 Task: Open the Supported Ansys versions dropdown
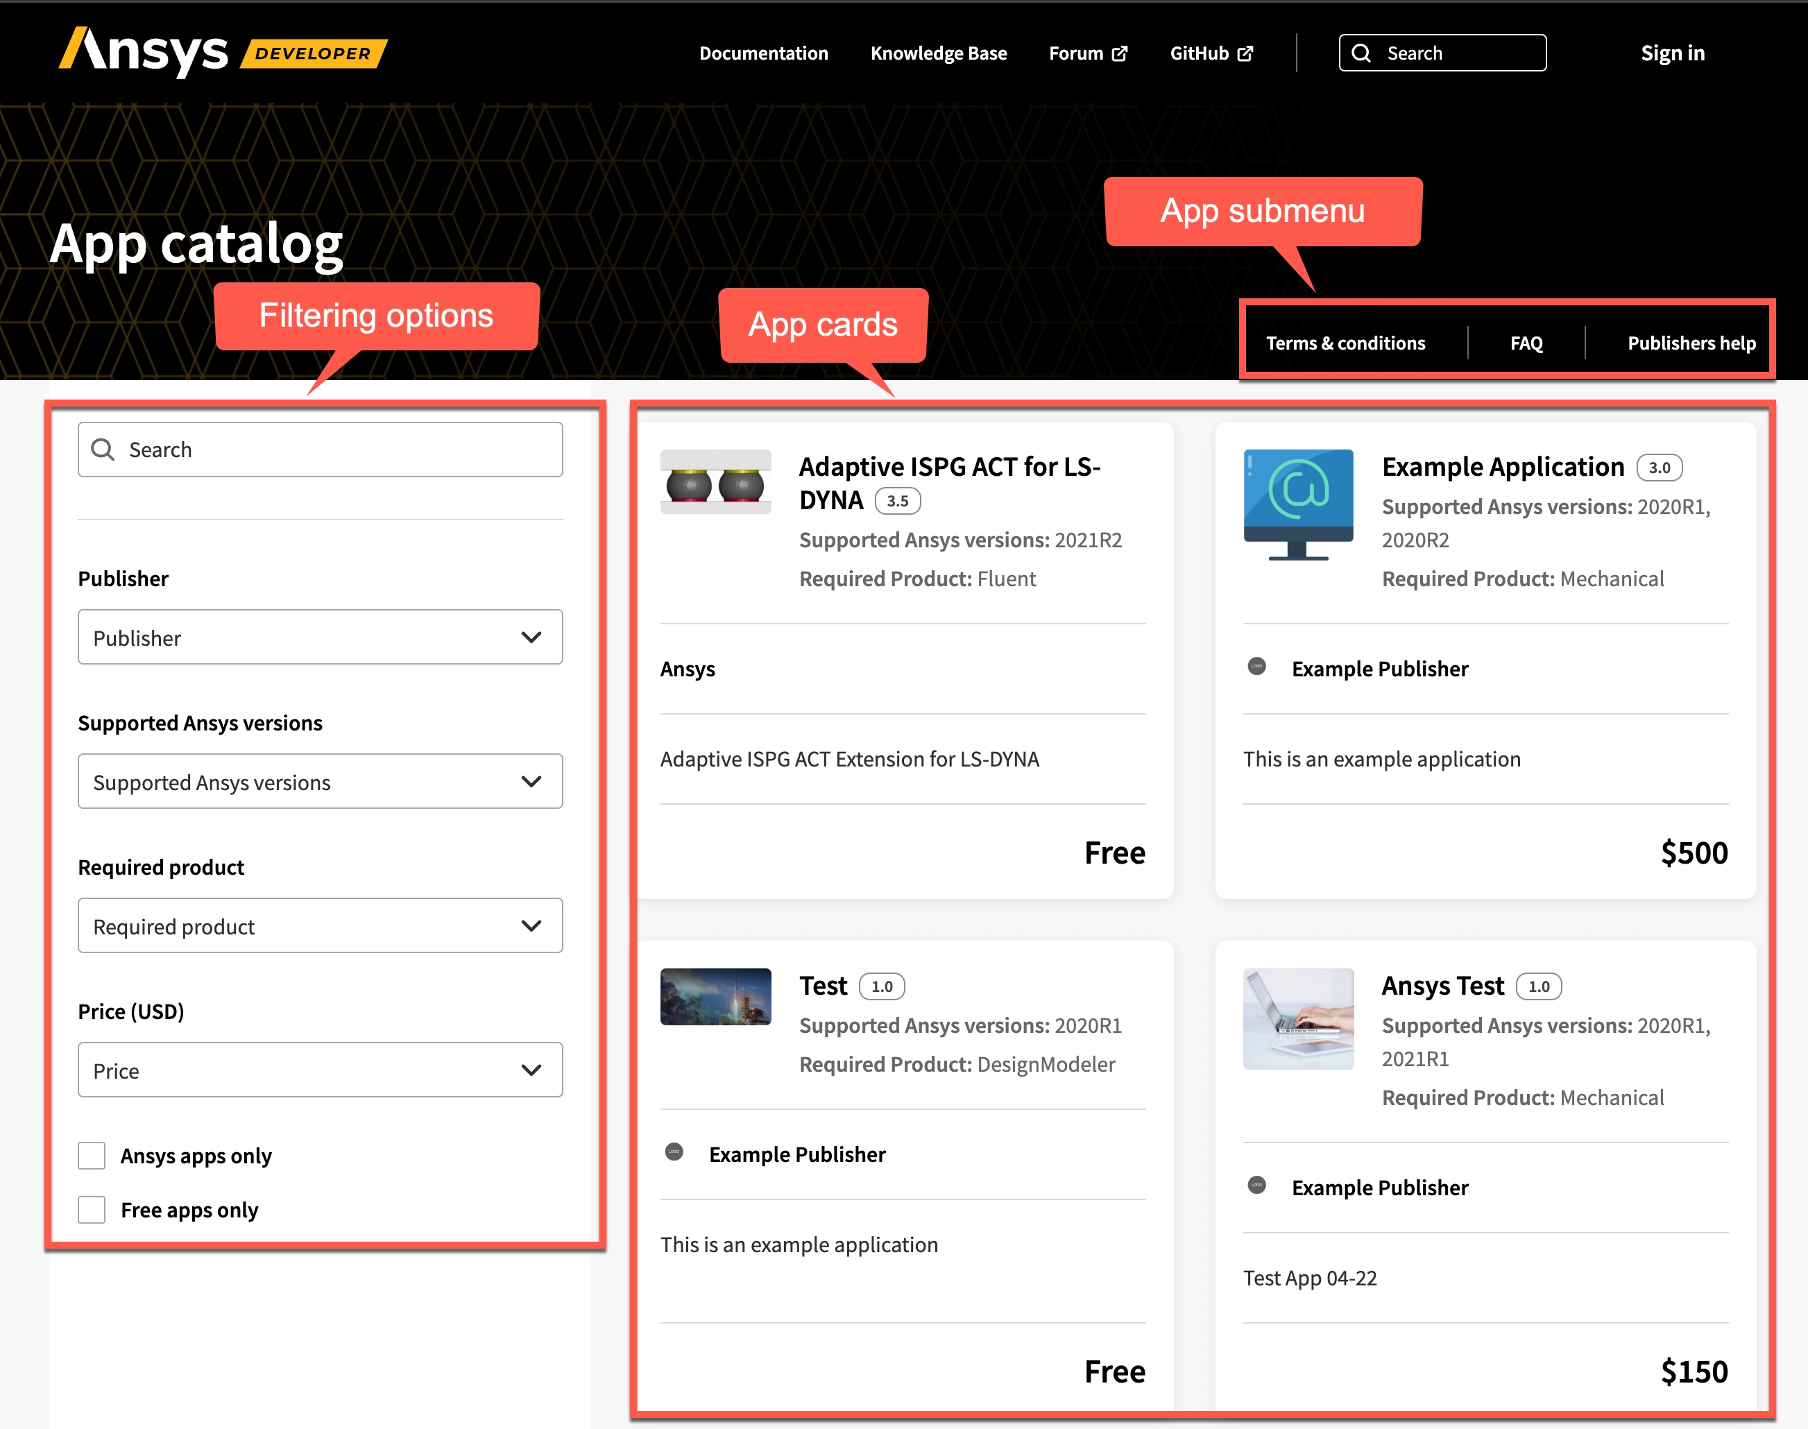pyautogui.click(x=321, y=781)
